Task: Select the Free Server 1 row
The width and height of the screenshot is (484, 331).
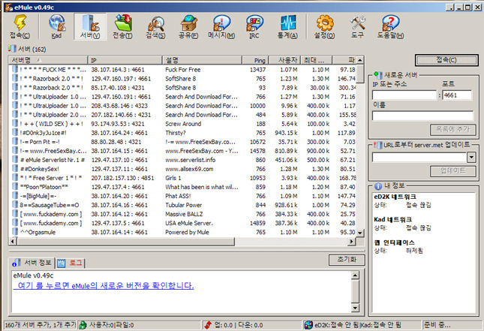Action: [x=184, y=178]
